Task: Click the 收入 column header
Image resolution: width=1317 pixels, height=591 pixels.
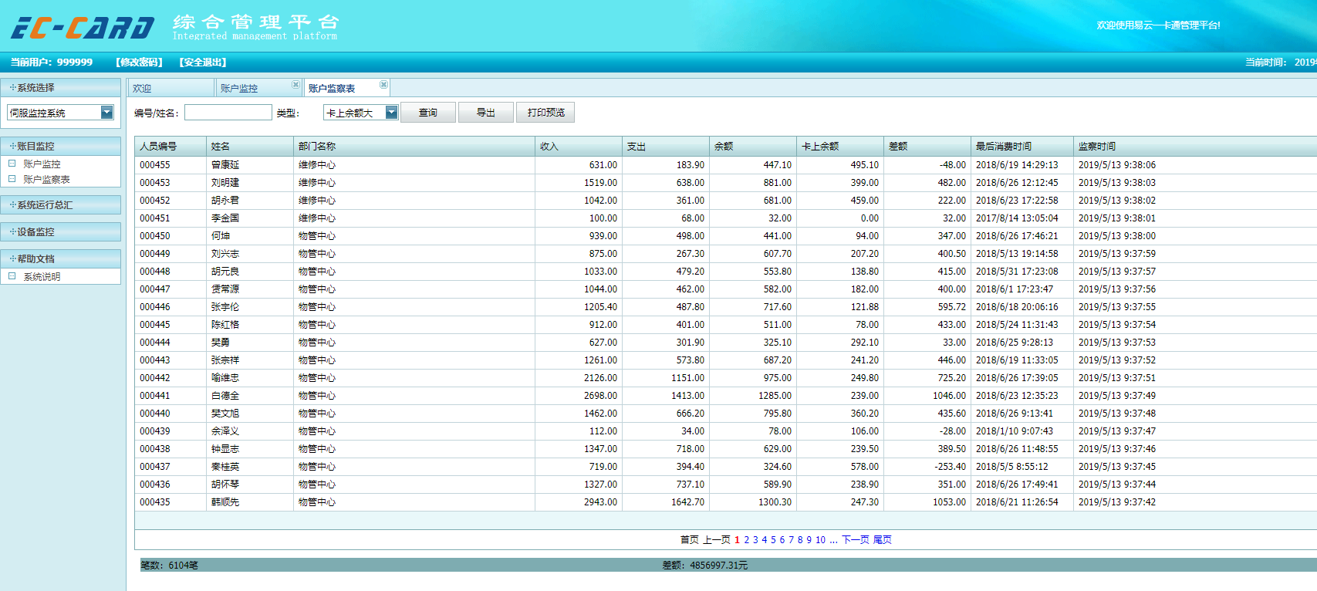Action: [x=579, y=147]
